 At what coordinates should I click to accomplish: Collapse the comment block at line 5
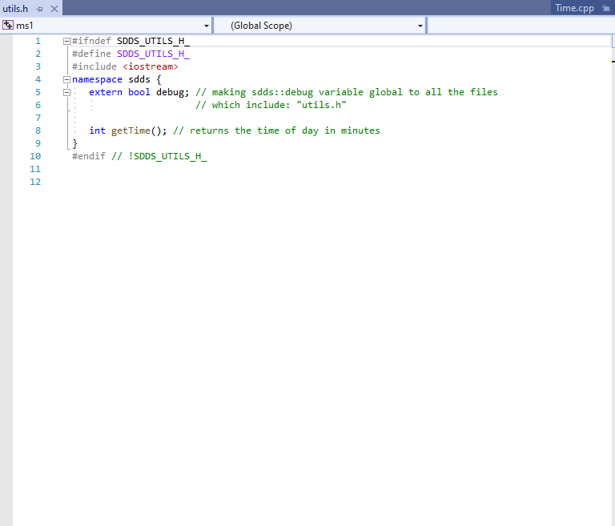[x=66, y=93]
